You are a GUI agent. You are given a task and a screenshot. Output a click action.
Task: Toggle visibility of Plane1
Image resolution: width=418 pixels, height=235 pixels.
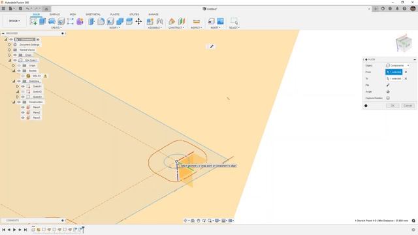tap(23, 107)
